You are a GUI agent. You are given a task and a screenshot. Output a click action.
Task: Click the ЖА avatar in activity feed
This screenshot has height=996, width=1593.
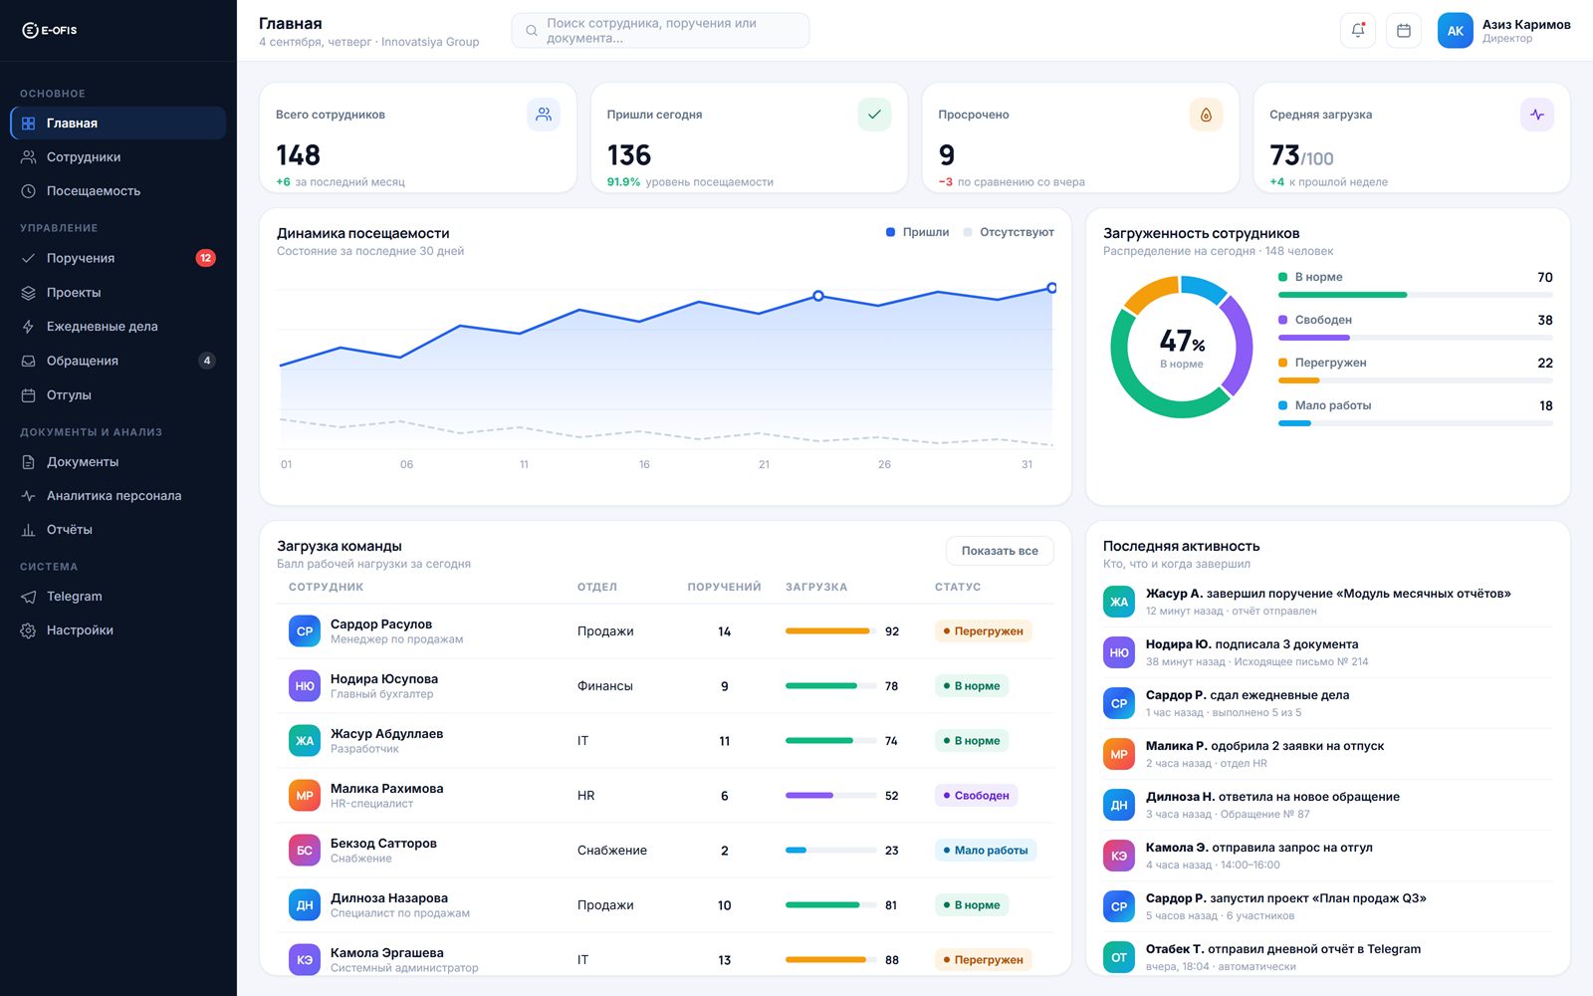click(x=1119, y=602)
